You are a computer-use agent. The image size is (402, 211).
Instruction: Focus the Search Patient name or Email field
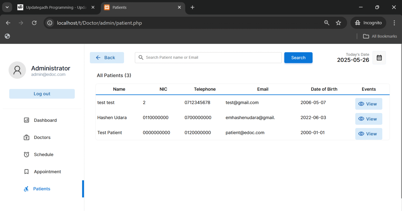[x=212, y=58]
